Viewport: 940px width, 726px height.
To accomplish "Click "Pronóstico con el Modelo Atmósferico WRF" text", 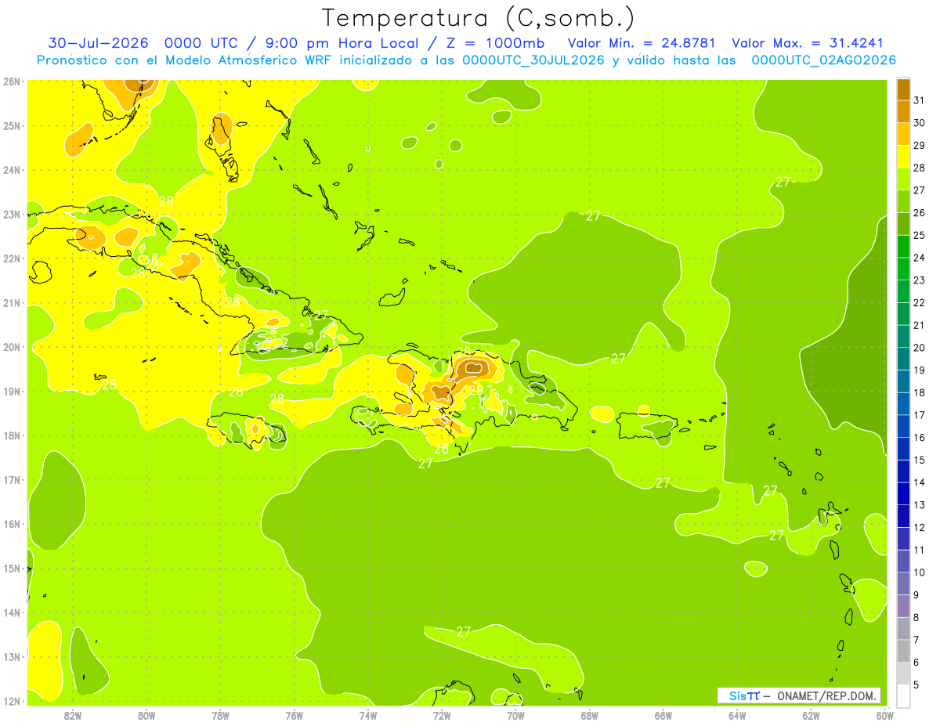I will 185,60.
